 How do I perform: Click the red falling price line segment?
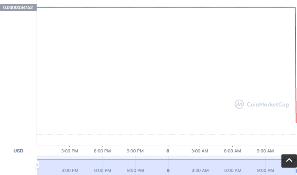tap(296, 66)
